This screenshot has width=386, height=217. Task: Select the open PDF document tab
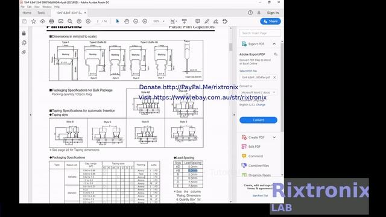click(69, 13)
